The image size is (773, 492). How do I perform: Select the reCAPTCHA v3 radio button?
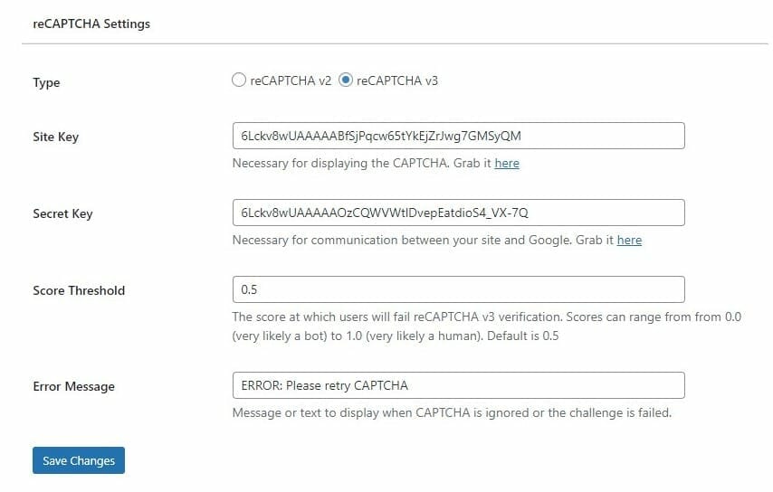coord(346,80)
